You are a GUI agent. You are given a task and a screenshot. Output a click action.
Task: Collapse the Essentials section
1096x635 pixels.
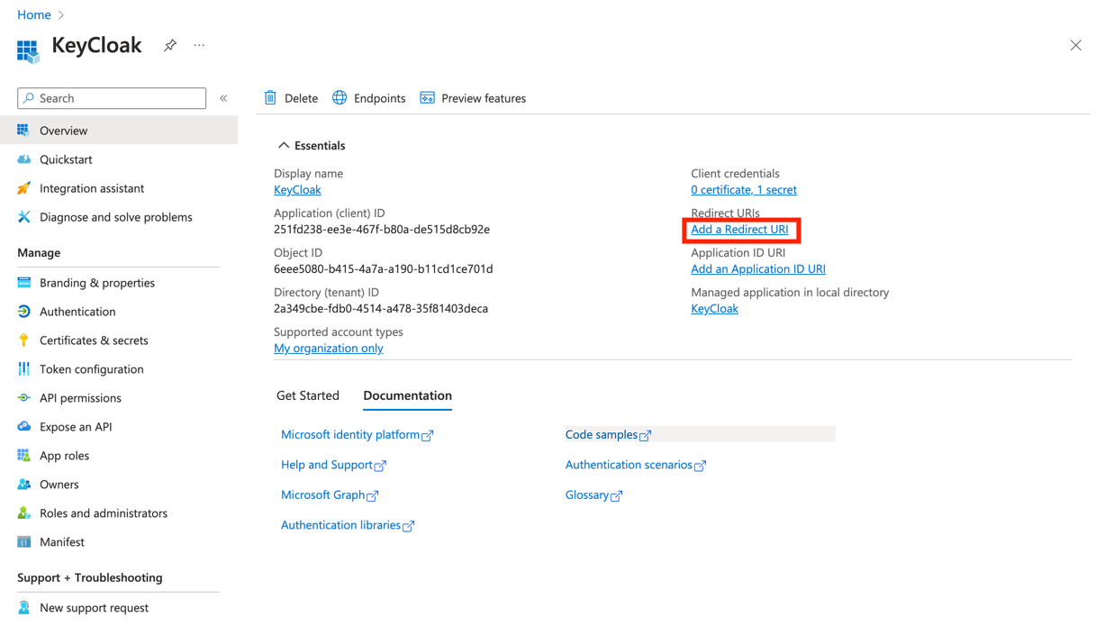coord(284,145)
